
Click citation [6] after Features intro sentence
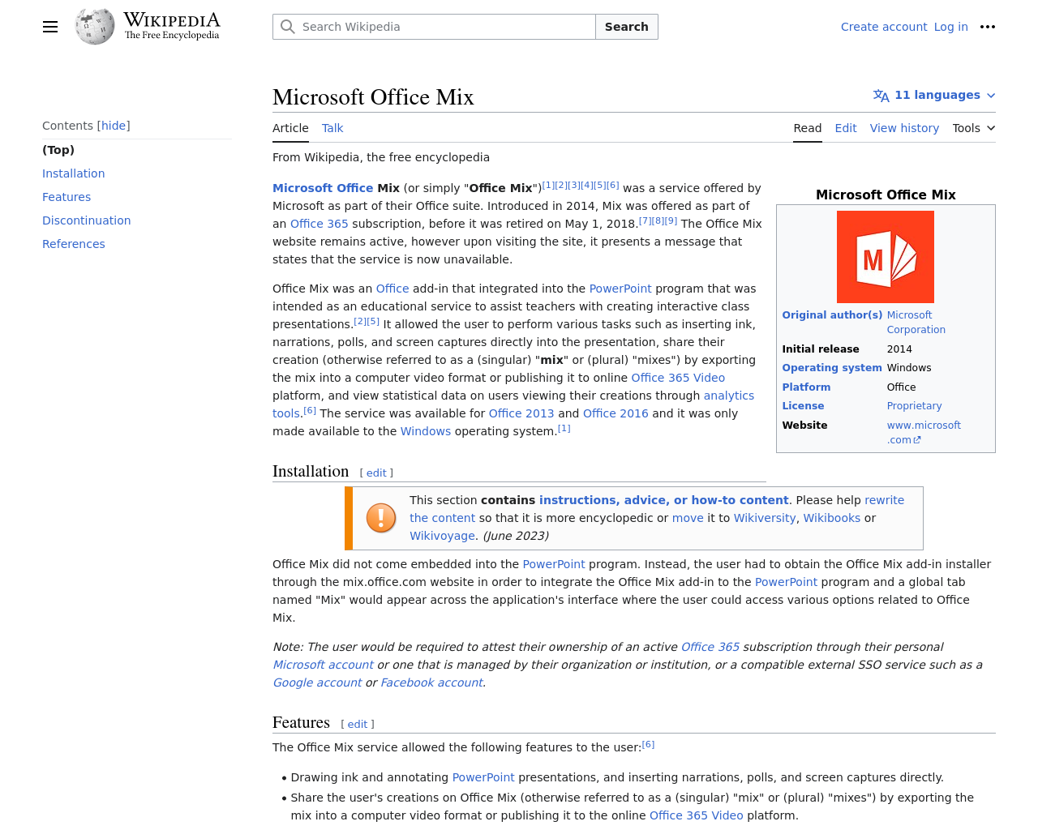[x=648, y=744]
